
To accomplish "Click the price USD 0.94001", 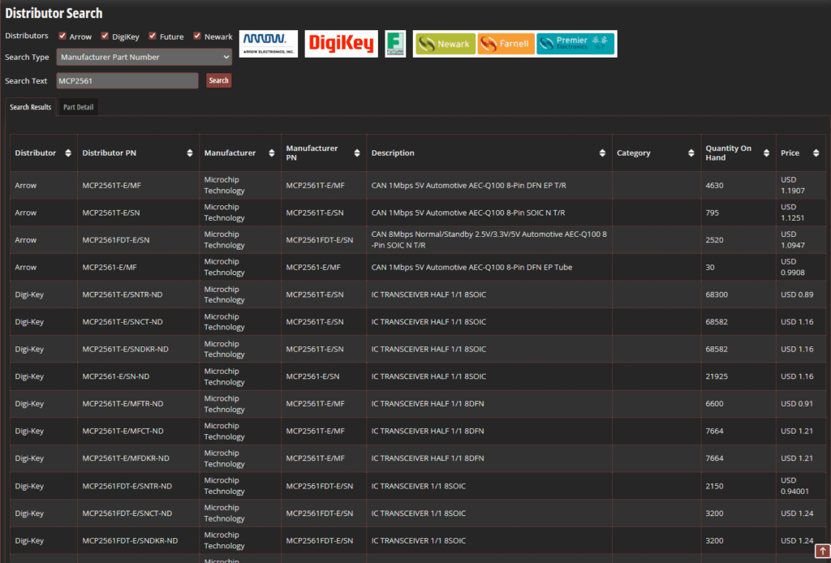I will [x=795, y=486].
